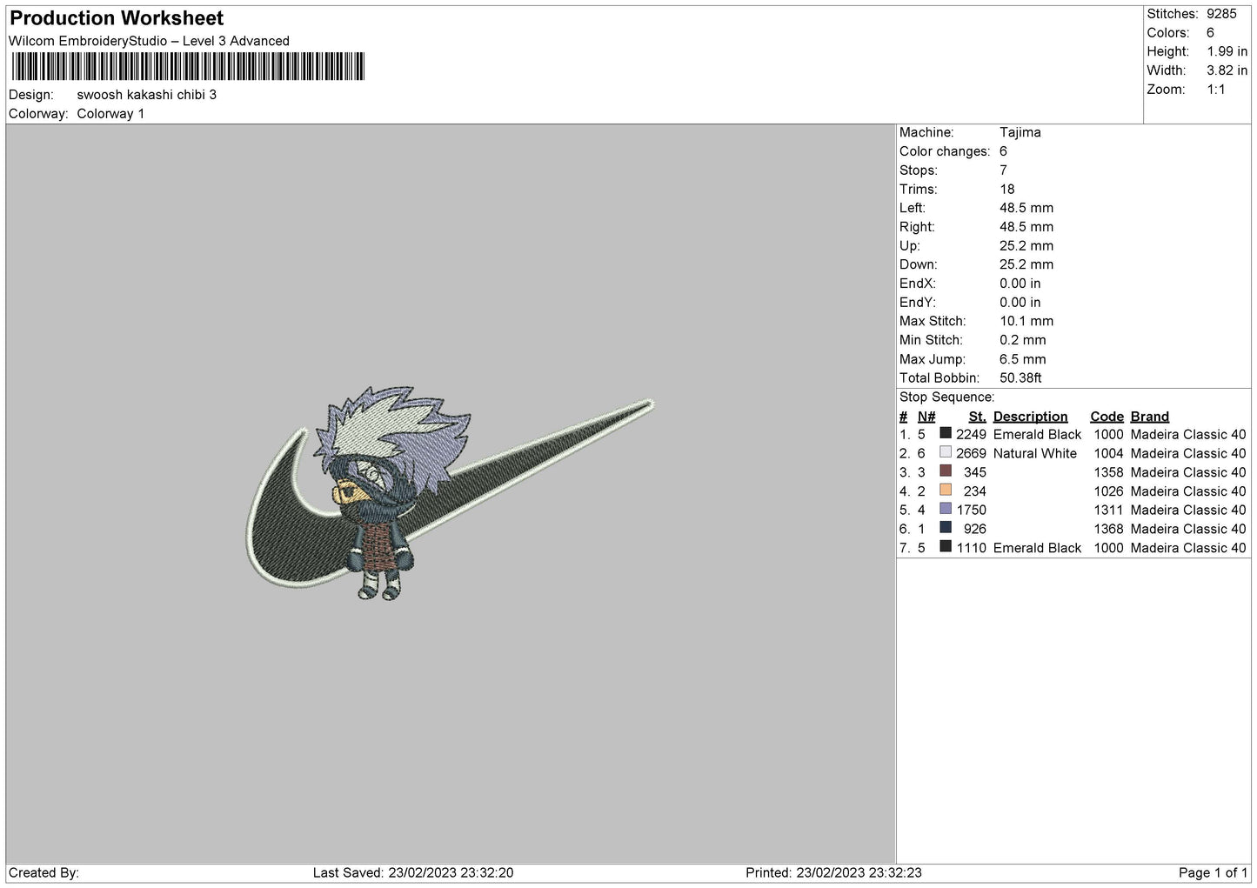
Task: Click the navy swatch with code 1368
Action: pyautogui.click(x=946, y=528)
